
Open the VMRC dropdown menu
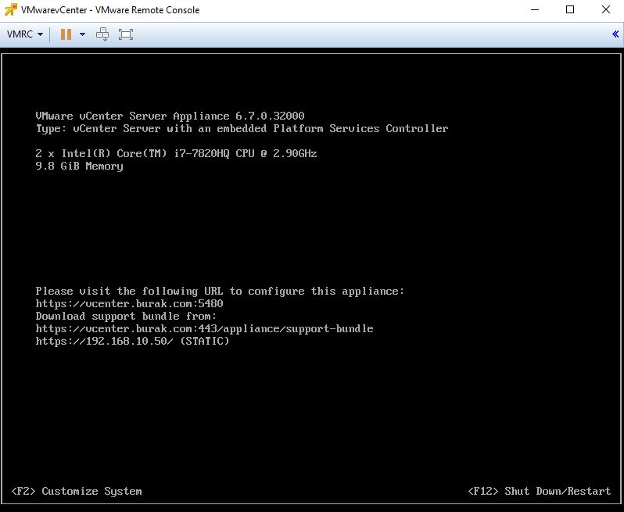(x=25, y=34)
